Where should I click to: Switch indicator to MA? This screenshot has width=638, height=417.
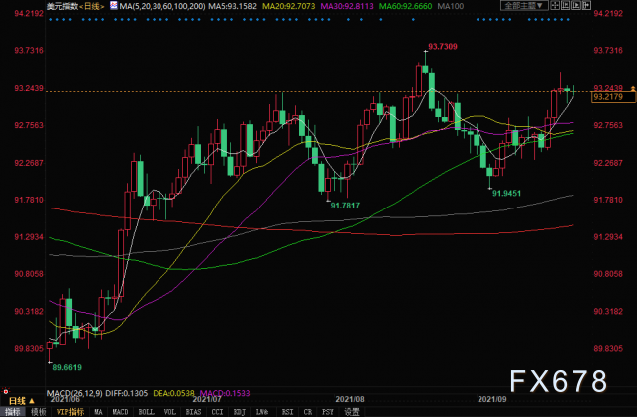pos(98,412)
